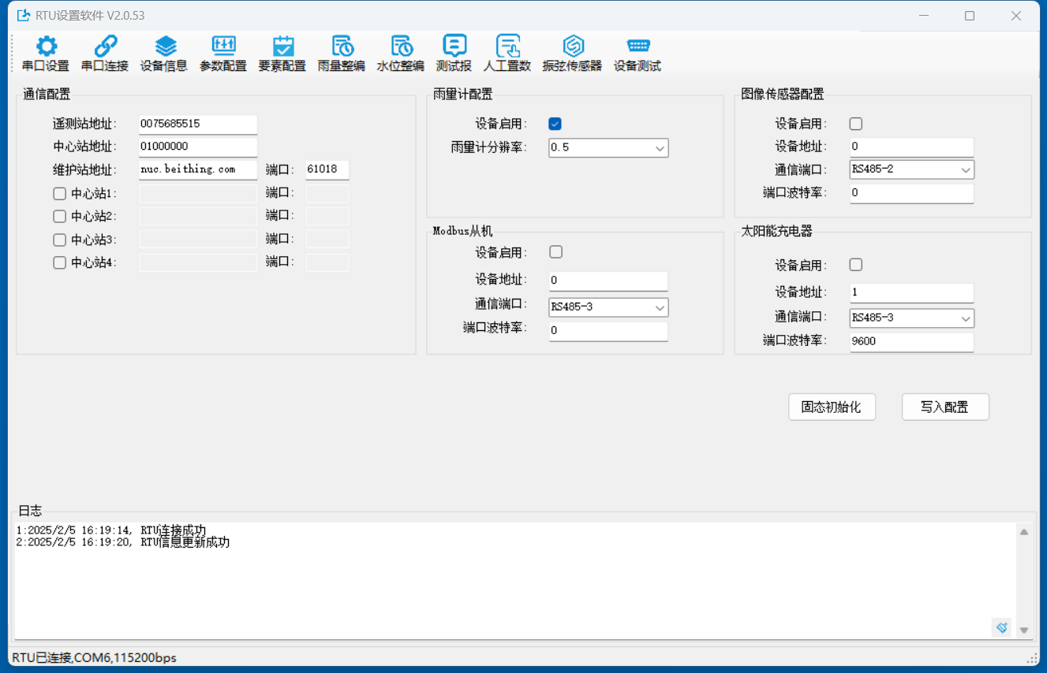
Task: Open 设备信息 device info layers icon
Action: tap(164, 46)
